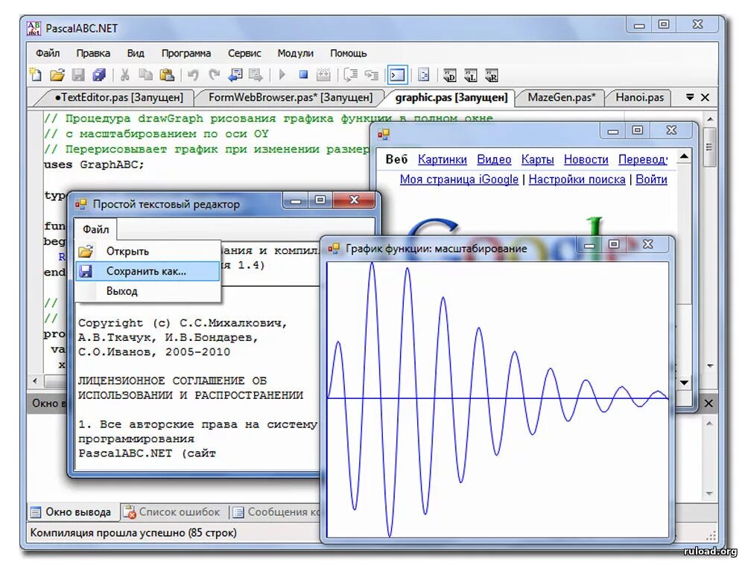Close the output panel with its X button
The width and height of the screenshot is (745, 565).
tap(708, 403)
